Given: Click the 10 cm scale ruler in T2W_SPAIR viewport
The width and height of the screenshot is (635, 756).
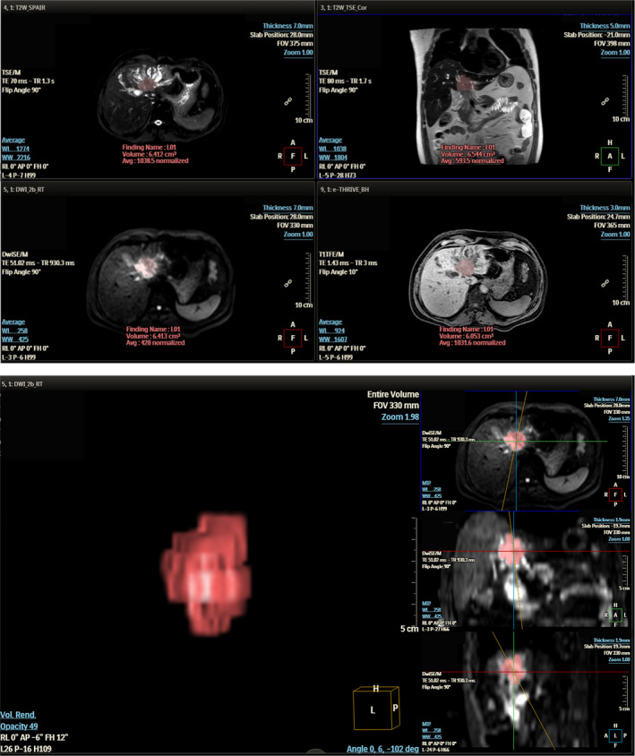Looking at the screenshot, I should pos(307,99).
